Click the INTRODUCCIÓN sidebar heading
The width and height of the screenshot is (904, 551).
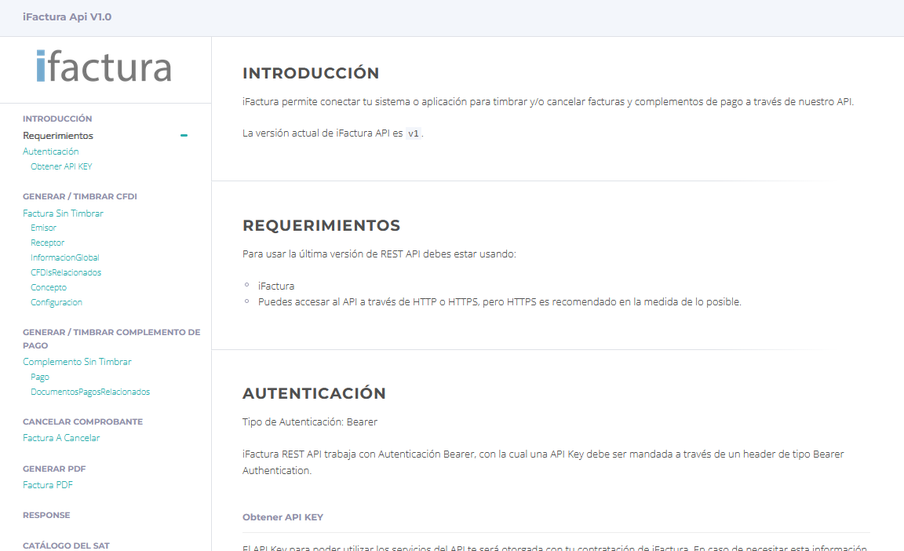(x=57, y=119)
